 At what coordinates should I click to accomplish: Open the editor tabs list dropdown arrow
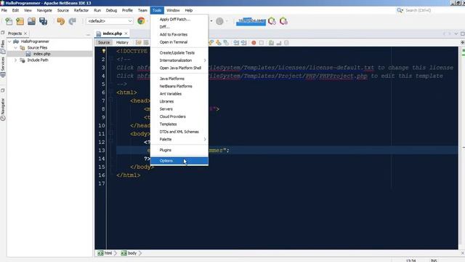(456, 34)
